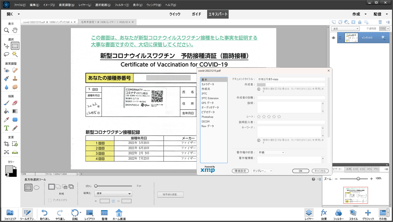Select the Eraser tool

pyautogui.click(x=15, y=103)
